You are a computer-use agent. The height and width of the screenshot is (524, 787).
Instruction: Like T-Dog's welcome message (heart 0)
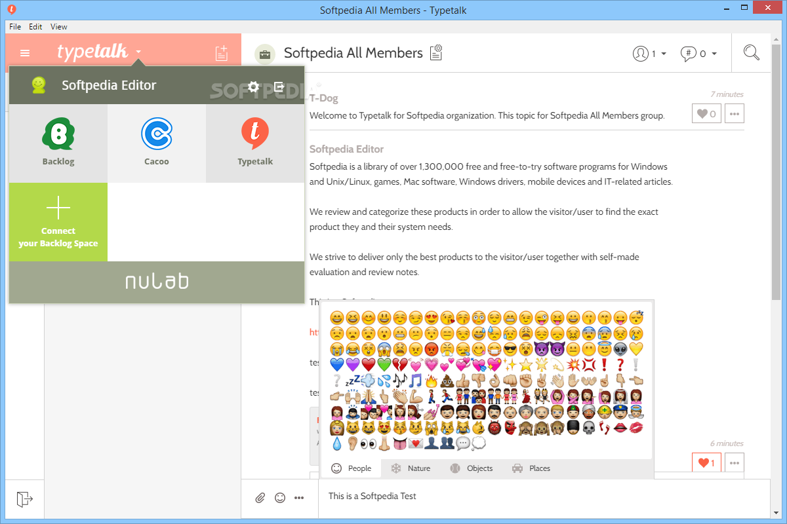click(x=706, y=114)
